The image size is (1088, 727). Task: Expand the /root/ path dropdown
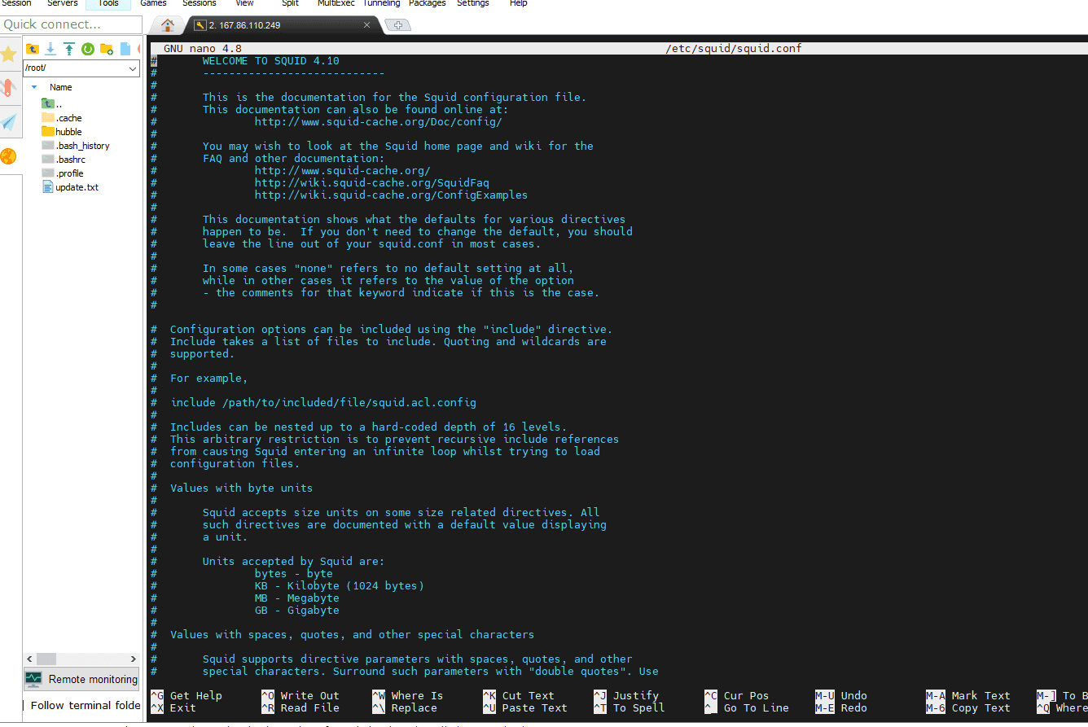click(x=134, y=69)
